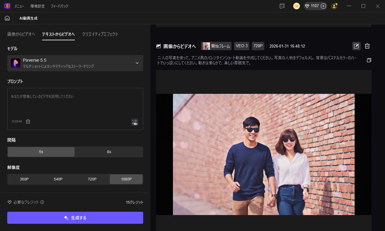Image resolution: width=385 pixels, height=231 pixels.
Task: Select the 5s duration option
Action: pos(41,152)
